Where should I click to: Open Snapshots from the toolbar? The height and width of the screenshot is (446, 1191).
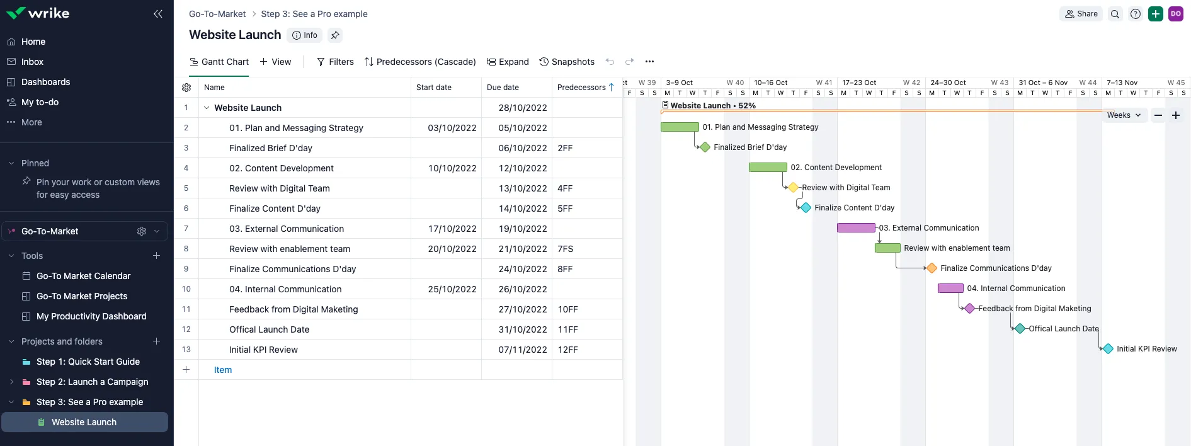pos(567,62)
